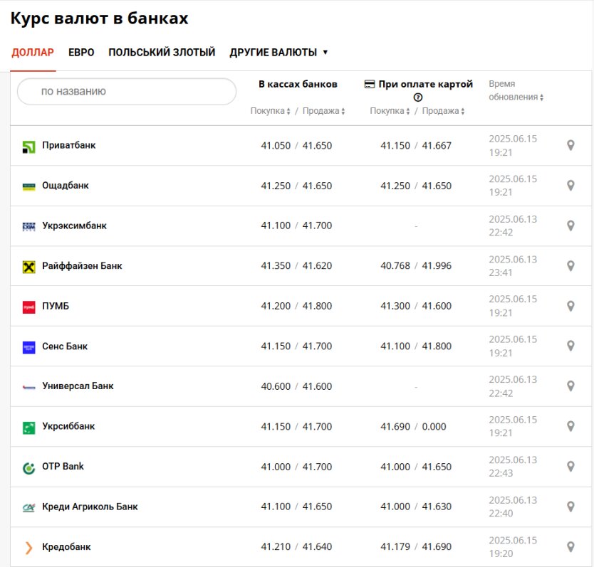594x567 pixels.
Task: Open the Ощадбанк link
Action: 65,186
